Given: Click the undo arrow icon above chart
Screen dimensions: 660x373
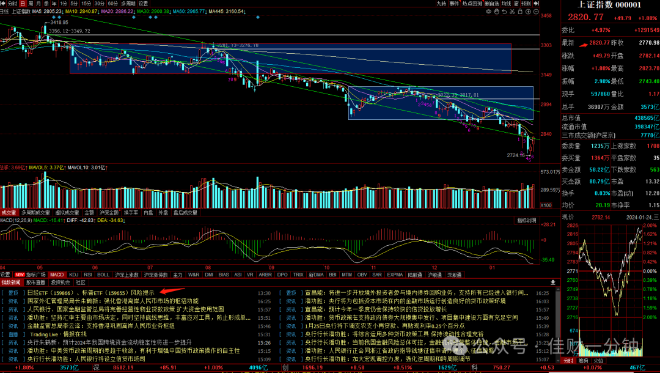Looking at the screenshot, I should 504,12.
